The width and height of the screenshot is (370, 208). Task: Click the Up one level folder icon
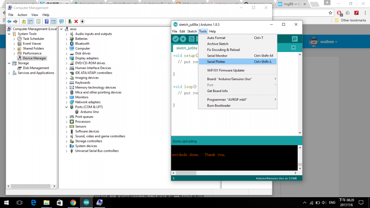pos(23,21)
